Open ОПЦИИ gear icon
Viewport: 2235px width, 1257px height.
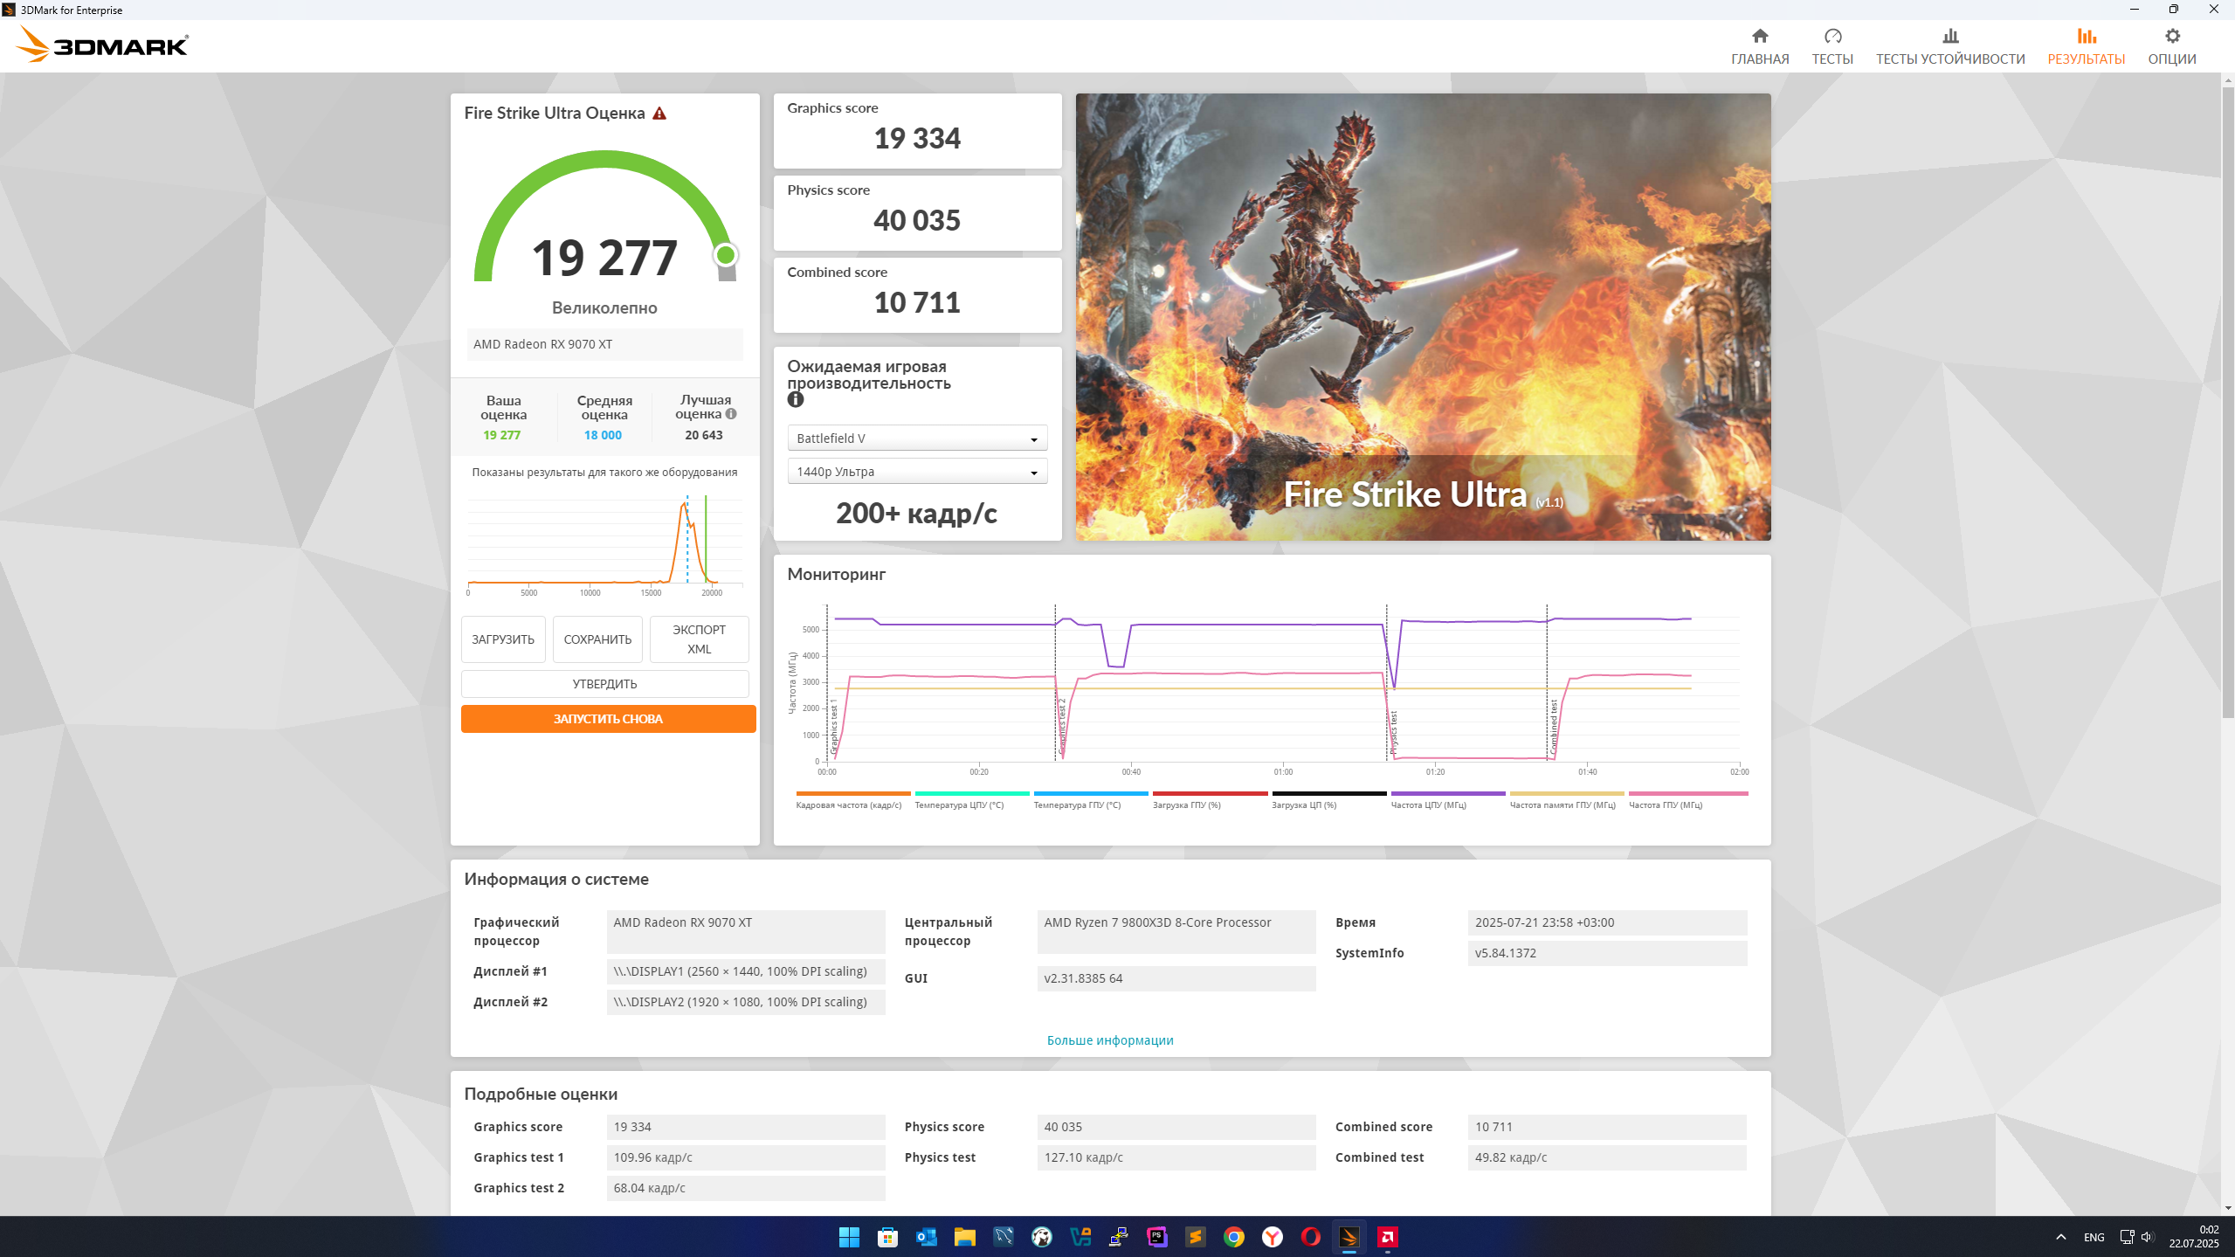pos(2171,37)
